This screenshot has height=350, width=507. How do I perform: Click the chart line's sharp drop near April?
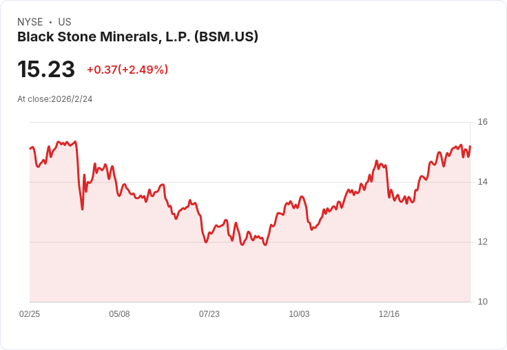[79, 176]
